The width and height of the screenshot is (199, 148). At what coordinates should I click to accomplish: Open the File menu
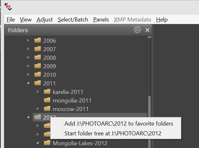[11, 20]
